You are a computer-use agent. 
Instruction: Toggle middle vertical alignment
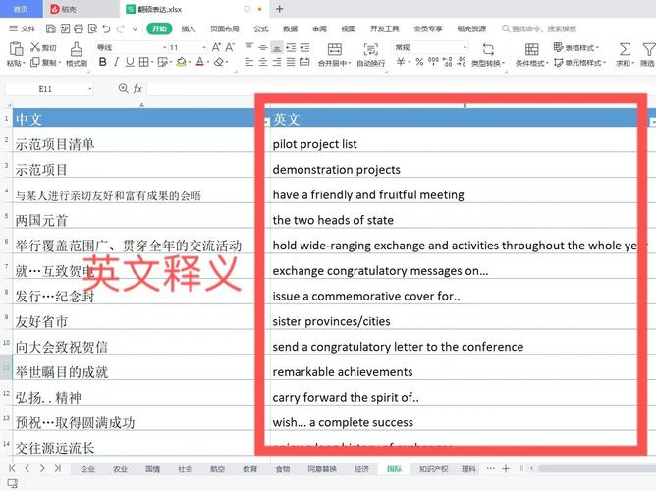point(263,47)
